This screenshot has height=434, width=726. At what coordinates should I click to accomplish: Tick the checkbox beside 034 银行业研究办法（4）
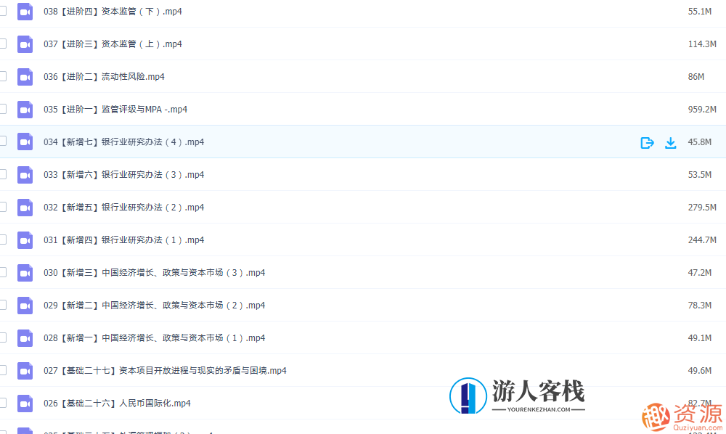[x=2, y=142]
